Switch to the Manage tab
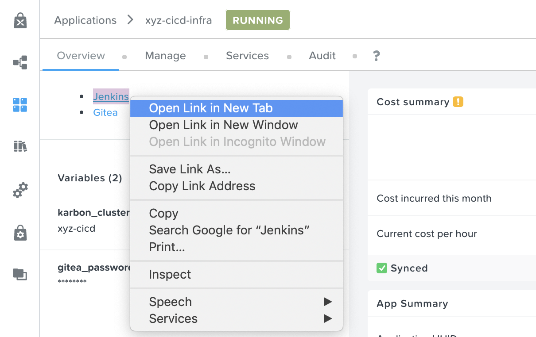This screenshot has width=536, height=337. click(x=165, y=56)
